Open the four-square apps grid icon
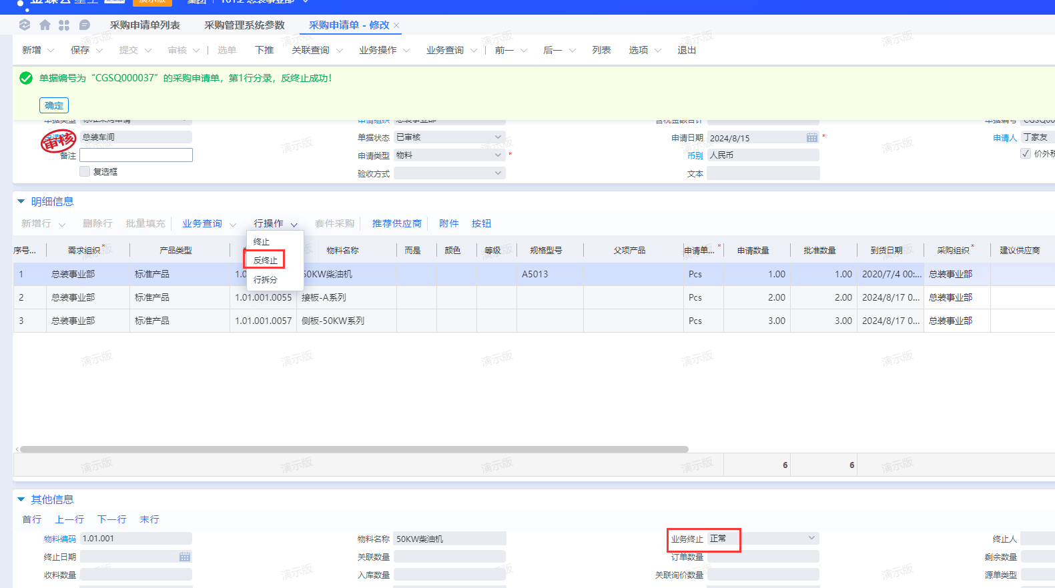 [x=64, y=25]
